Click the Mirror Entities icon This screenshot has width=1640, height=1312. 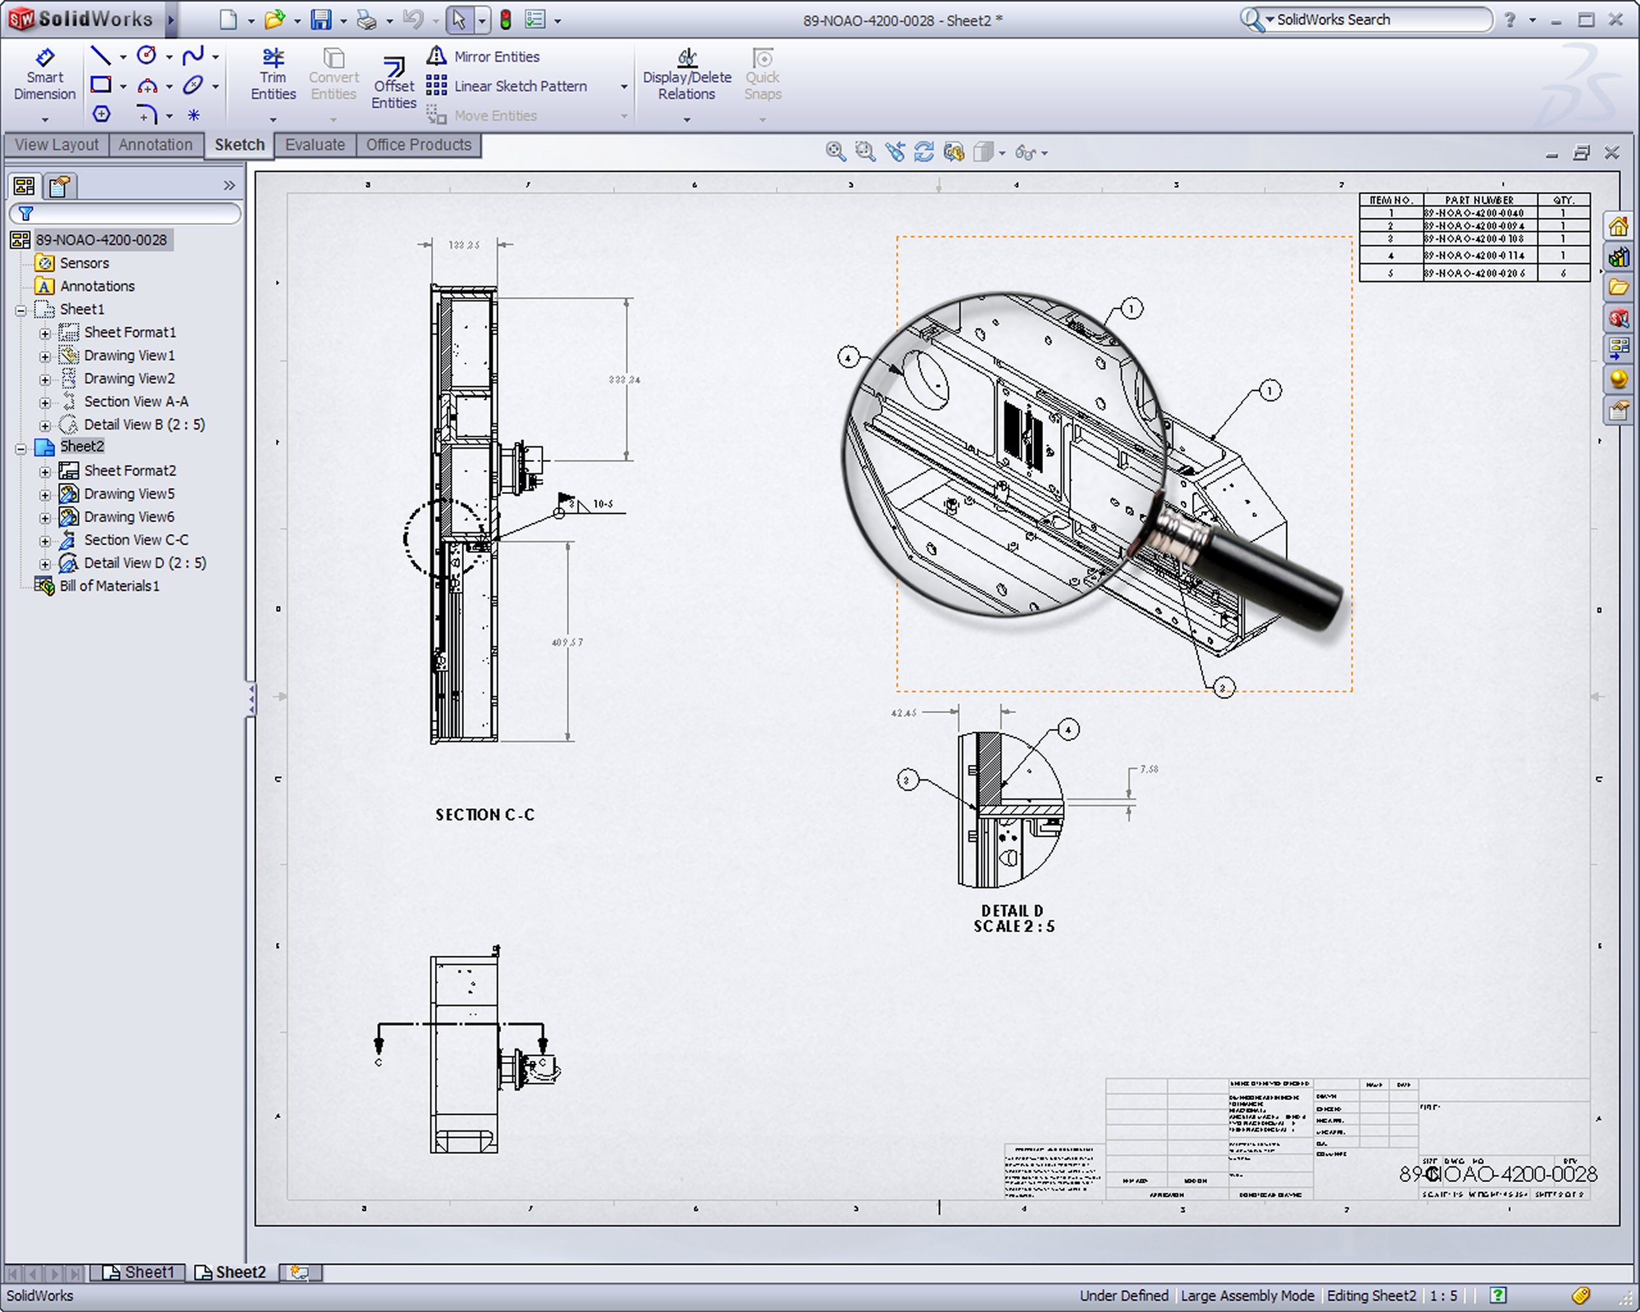[437, 56]
